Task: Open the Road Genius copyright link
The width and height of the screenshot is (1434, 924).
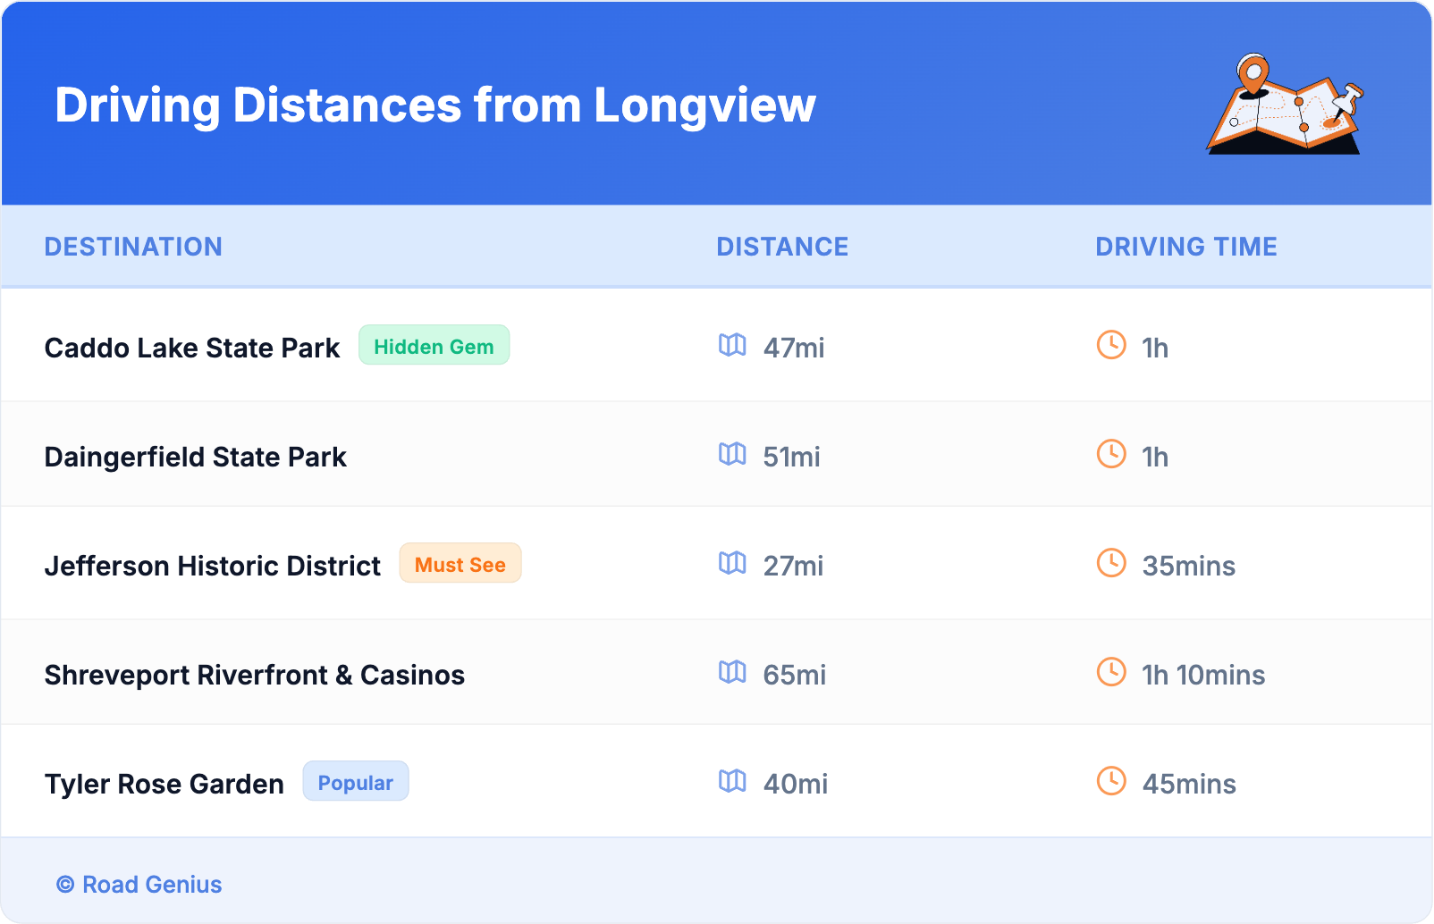Action: point(139,885)
